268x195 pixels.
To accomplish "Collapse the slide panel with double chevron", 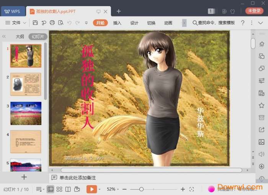I will 4,37.
